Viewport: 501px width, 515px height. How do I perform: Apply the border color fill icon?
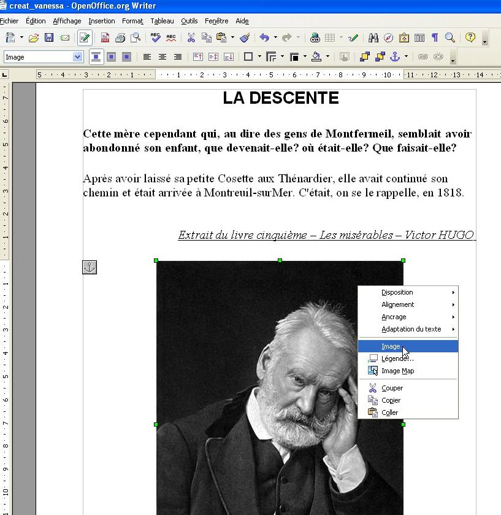(x=294, y=57)
